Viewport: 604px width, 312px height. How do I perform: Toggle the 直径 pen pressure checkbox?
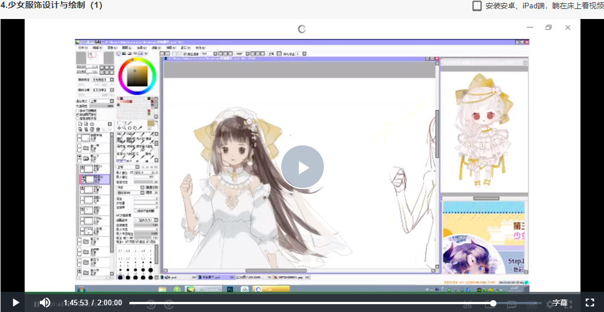[137, 242]
